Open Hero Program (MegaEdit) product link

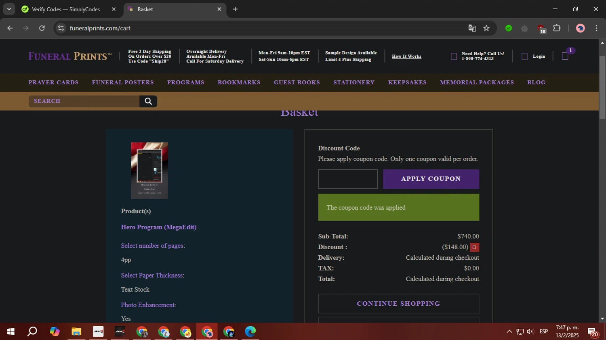click(159, 227)
